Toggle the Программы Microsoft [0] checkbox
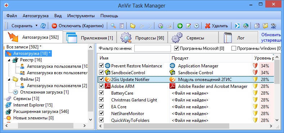 176,48
